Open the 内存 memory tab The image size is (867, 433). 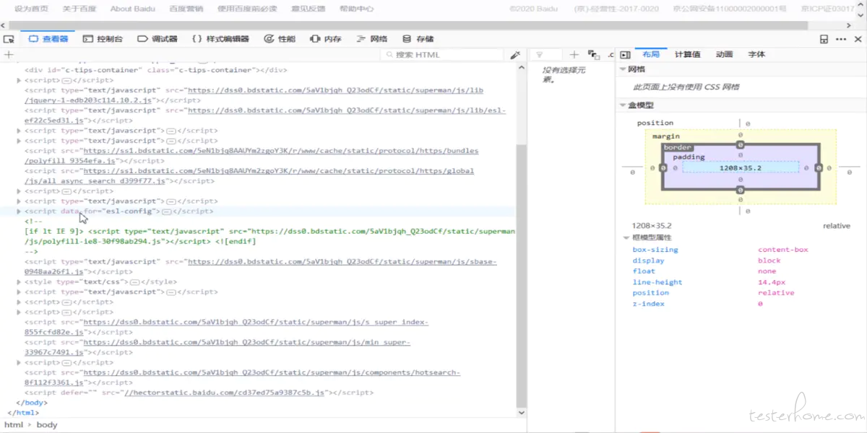pos(325,39)
